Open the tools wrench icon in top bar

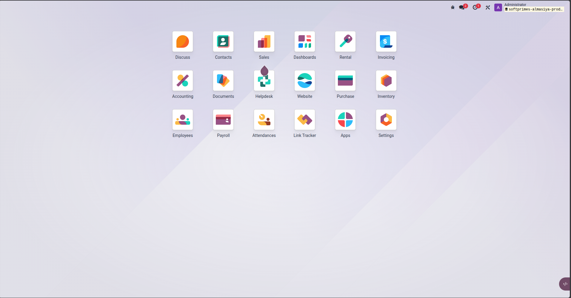pos(488,7)
